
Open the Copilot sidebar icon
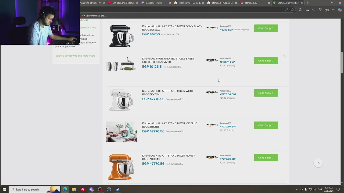[340, 10]
